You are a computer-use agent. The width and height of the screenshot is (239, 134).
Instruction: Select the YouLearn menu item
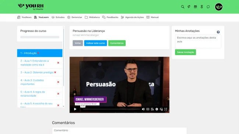(42, 17)
